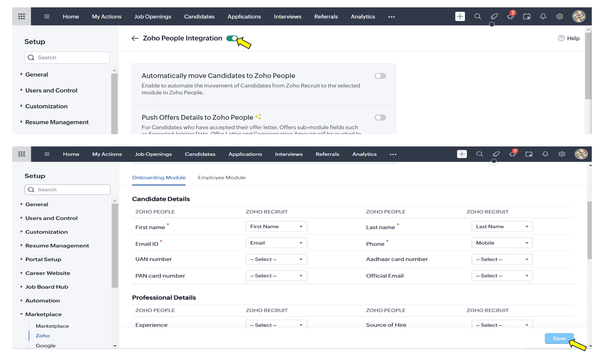Open announcements megaphone in integration toggle screenshot
The image size is (605, 358).
(x=511, y=16)
